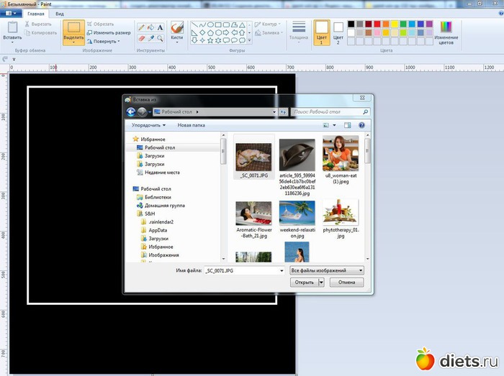Click the Отмена button

click(x=346, y=283)
